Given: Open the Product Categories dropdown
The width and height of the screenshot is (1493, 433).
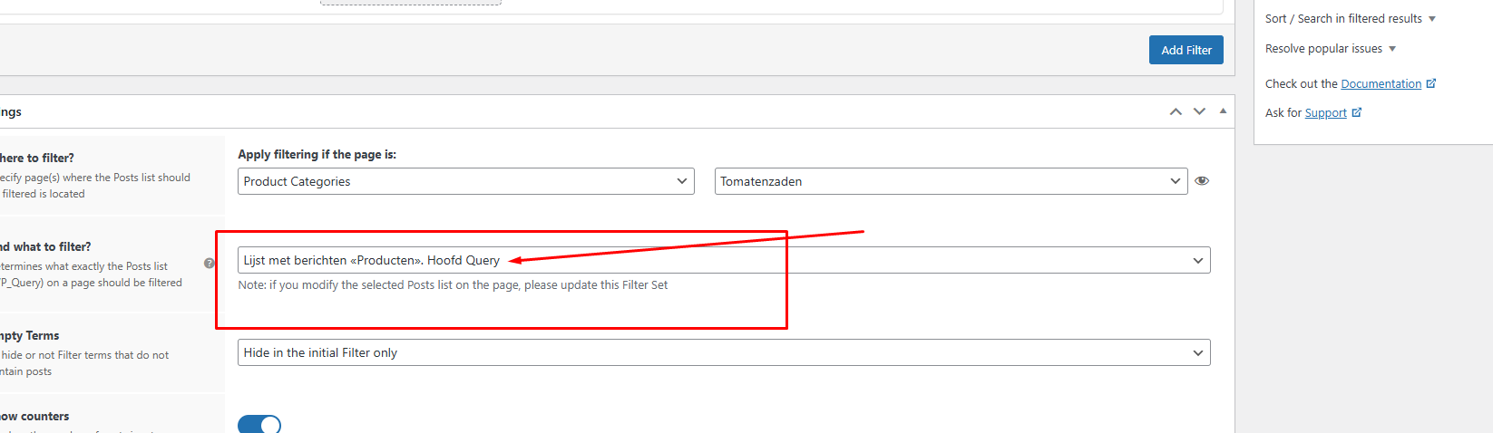Looking at the screenshot, I should (466, 181).
